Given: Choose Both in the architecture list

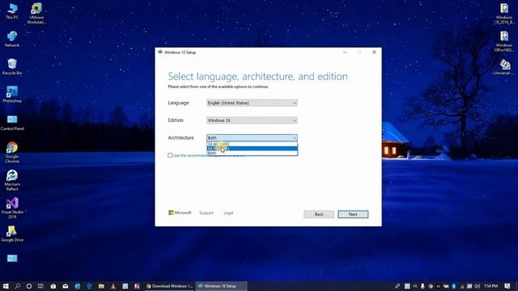Looking at the screenshot, I should tap(252, 153).
